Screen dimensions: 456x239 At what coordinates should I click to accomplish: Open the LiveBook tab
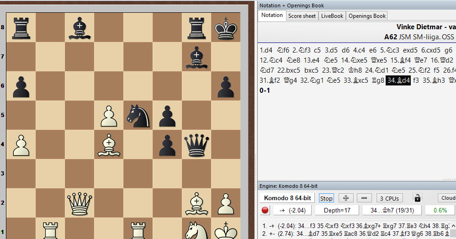click(x=332, y=16)
